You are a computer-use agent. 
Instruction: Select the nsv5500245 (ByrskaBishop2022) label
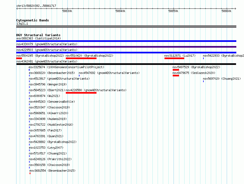point(40,56)
